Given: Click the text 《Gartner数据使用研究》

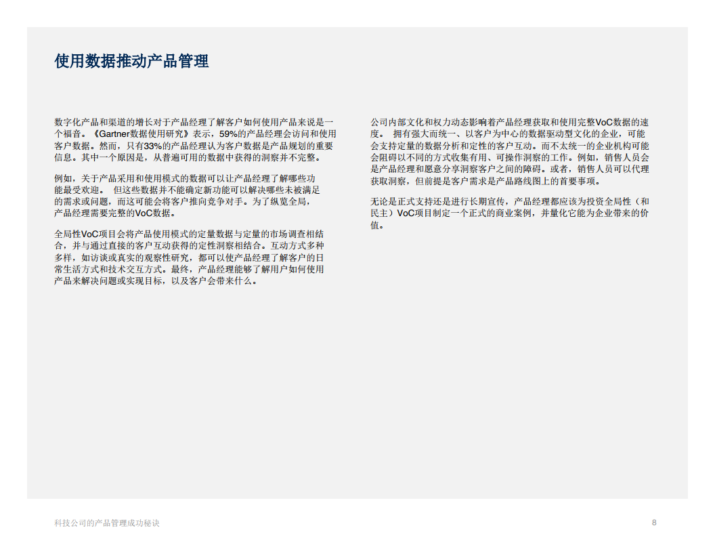Looking at the screenshot, I should click(141, 134).
